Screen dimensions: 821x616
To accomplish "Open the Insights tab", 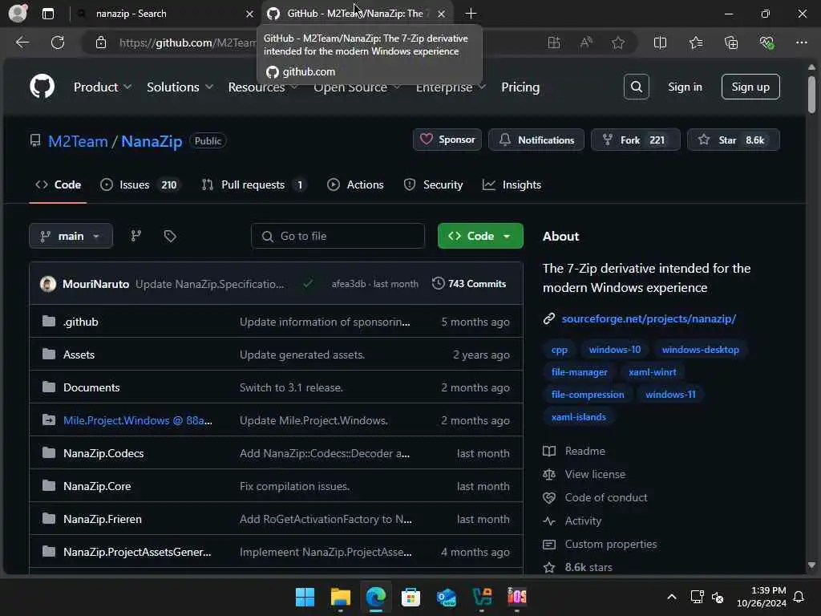I will click(x=512, y=185).
